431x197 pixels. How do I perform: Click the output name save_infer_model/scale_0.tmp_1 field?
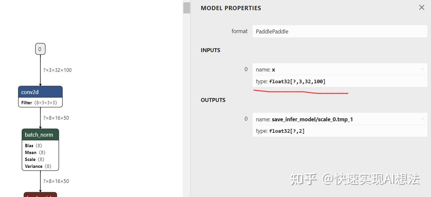(340, 119)
